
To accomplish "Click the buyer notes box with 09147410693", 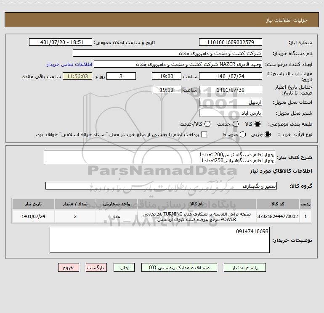I will tap(159, 240).
